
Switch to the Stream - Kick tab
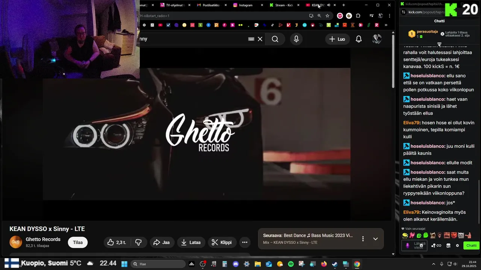pos(284,5)
